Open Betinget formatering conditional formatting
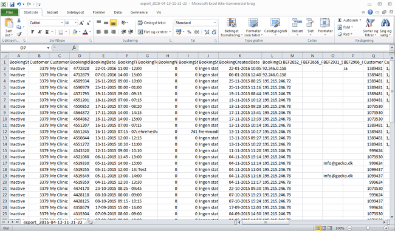 point(232,28)
